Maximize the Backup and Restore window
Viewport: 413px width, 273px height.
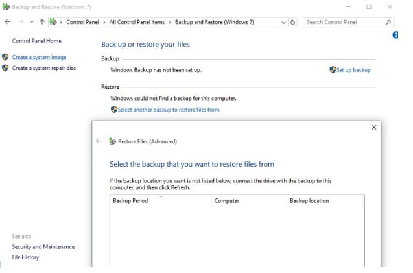point(369,7)
